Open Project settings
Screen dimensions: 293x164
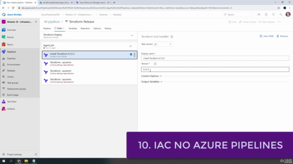point(14,154)
